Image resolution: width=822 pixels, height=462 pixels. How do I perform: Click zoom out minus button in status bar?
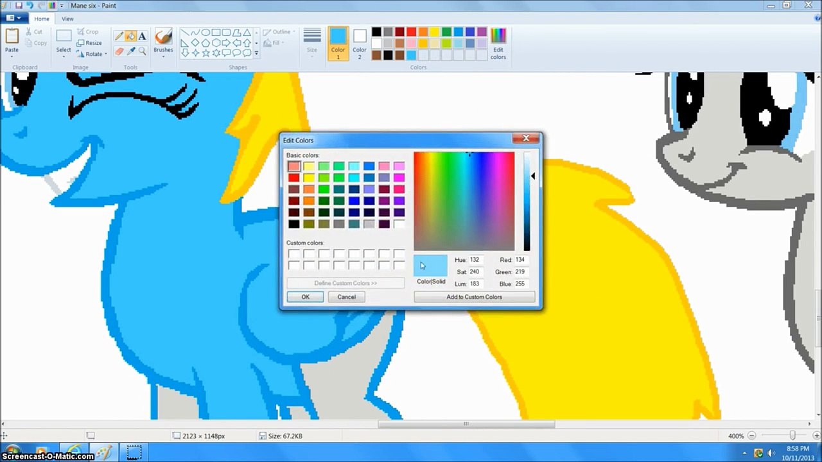tap(752, 436)
